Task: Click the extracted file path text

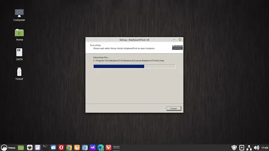Action: click(x=129, y=60)
